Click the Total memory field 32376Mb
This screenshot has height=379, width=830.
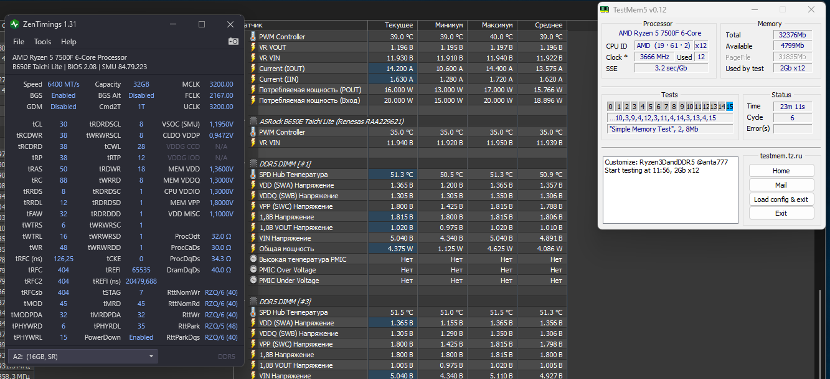coord(793,35)
